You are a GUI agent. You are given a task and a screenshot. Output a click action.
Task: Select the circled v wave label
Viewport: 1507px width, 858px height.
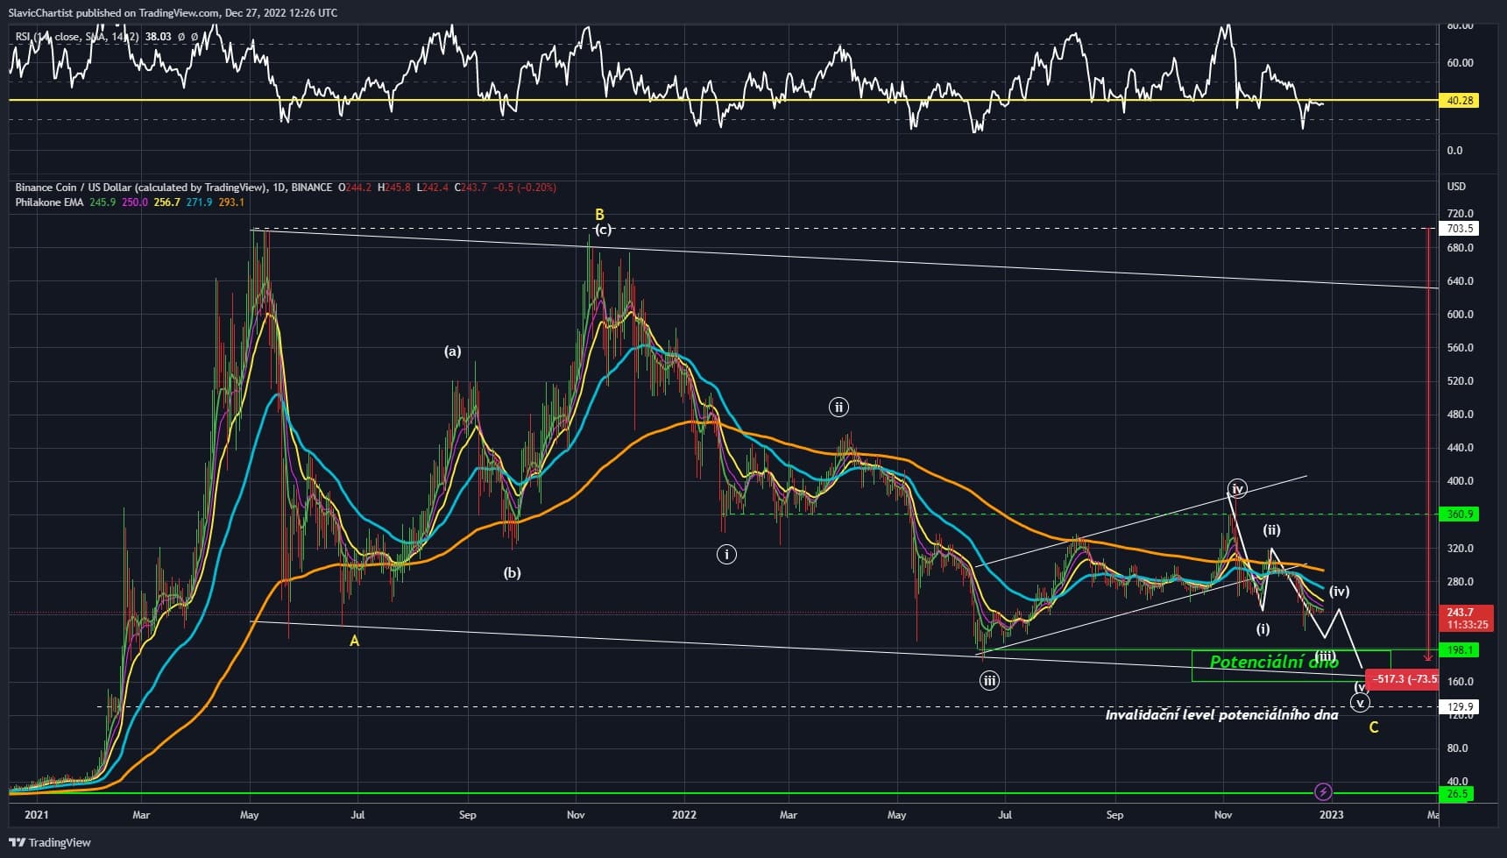point(1360,703)
